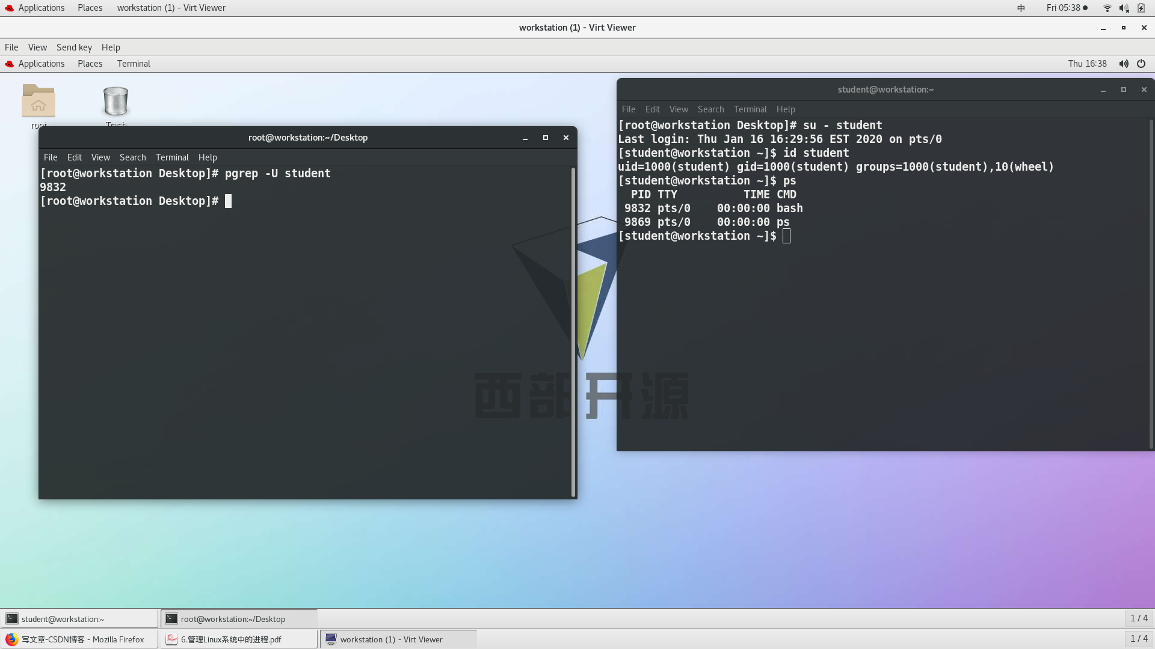Click the guest workspace switcher 1/4
This screenshot has height=649, width=1155.
coord(1139,618)
